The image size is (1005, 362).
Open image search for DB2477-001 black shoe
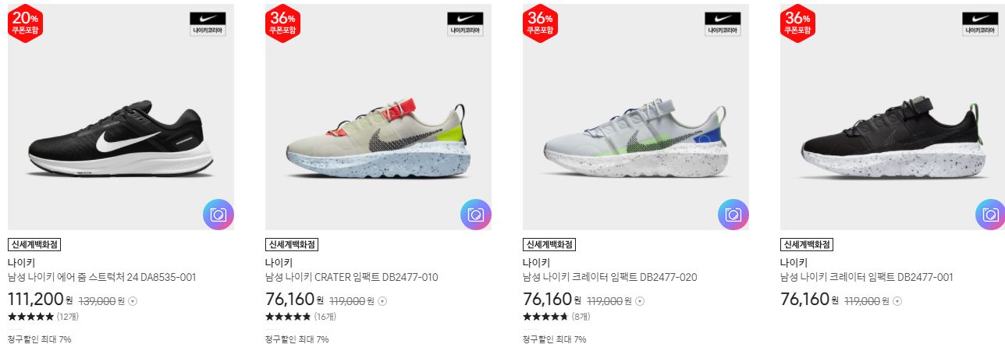click(990, 215)
